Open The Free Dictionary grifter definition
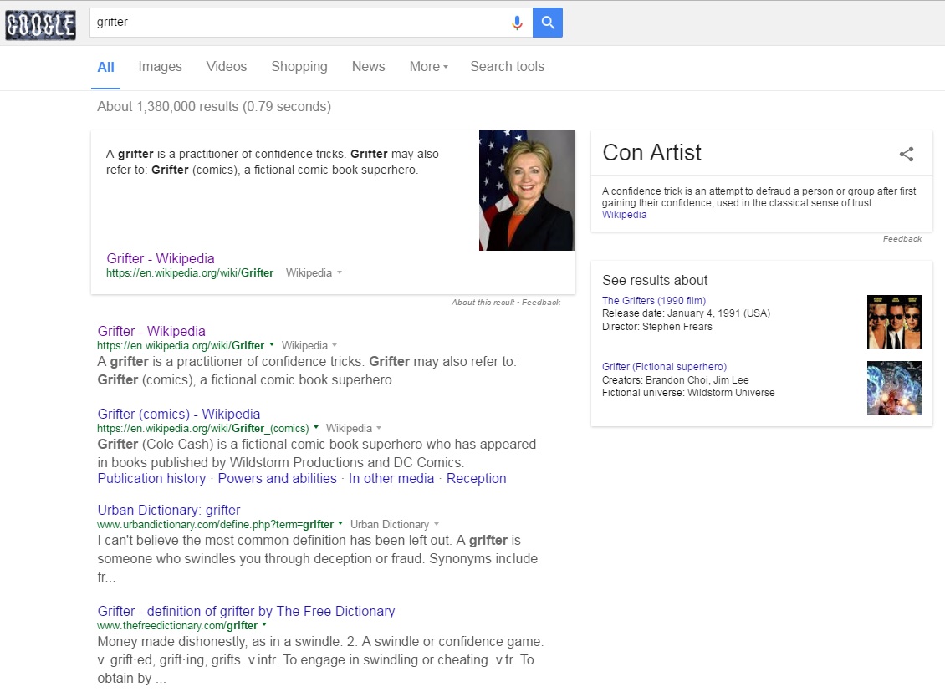 coord(246,611)
